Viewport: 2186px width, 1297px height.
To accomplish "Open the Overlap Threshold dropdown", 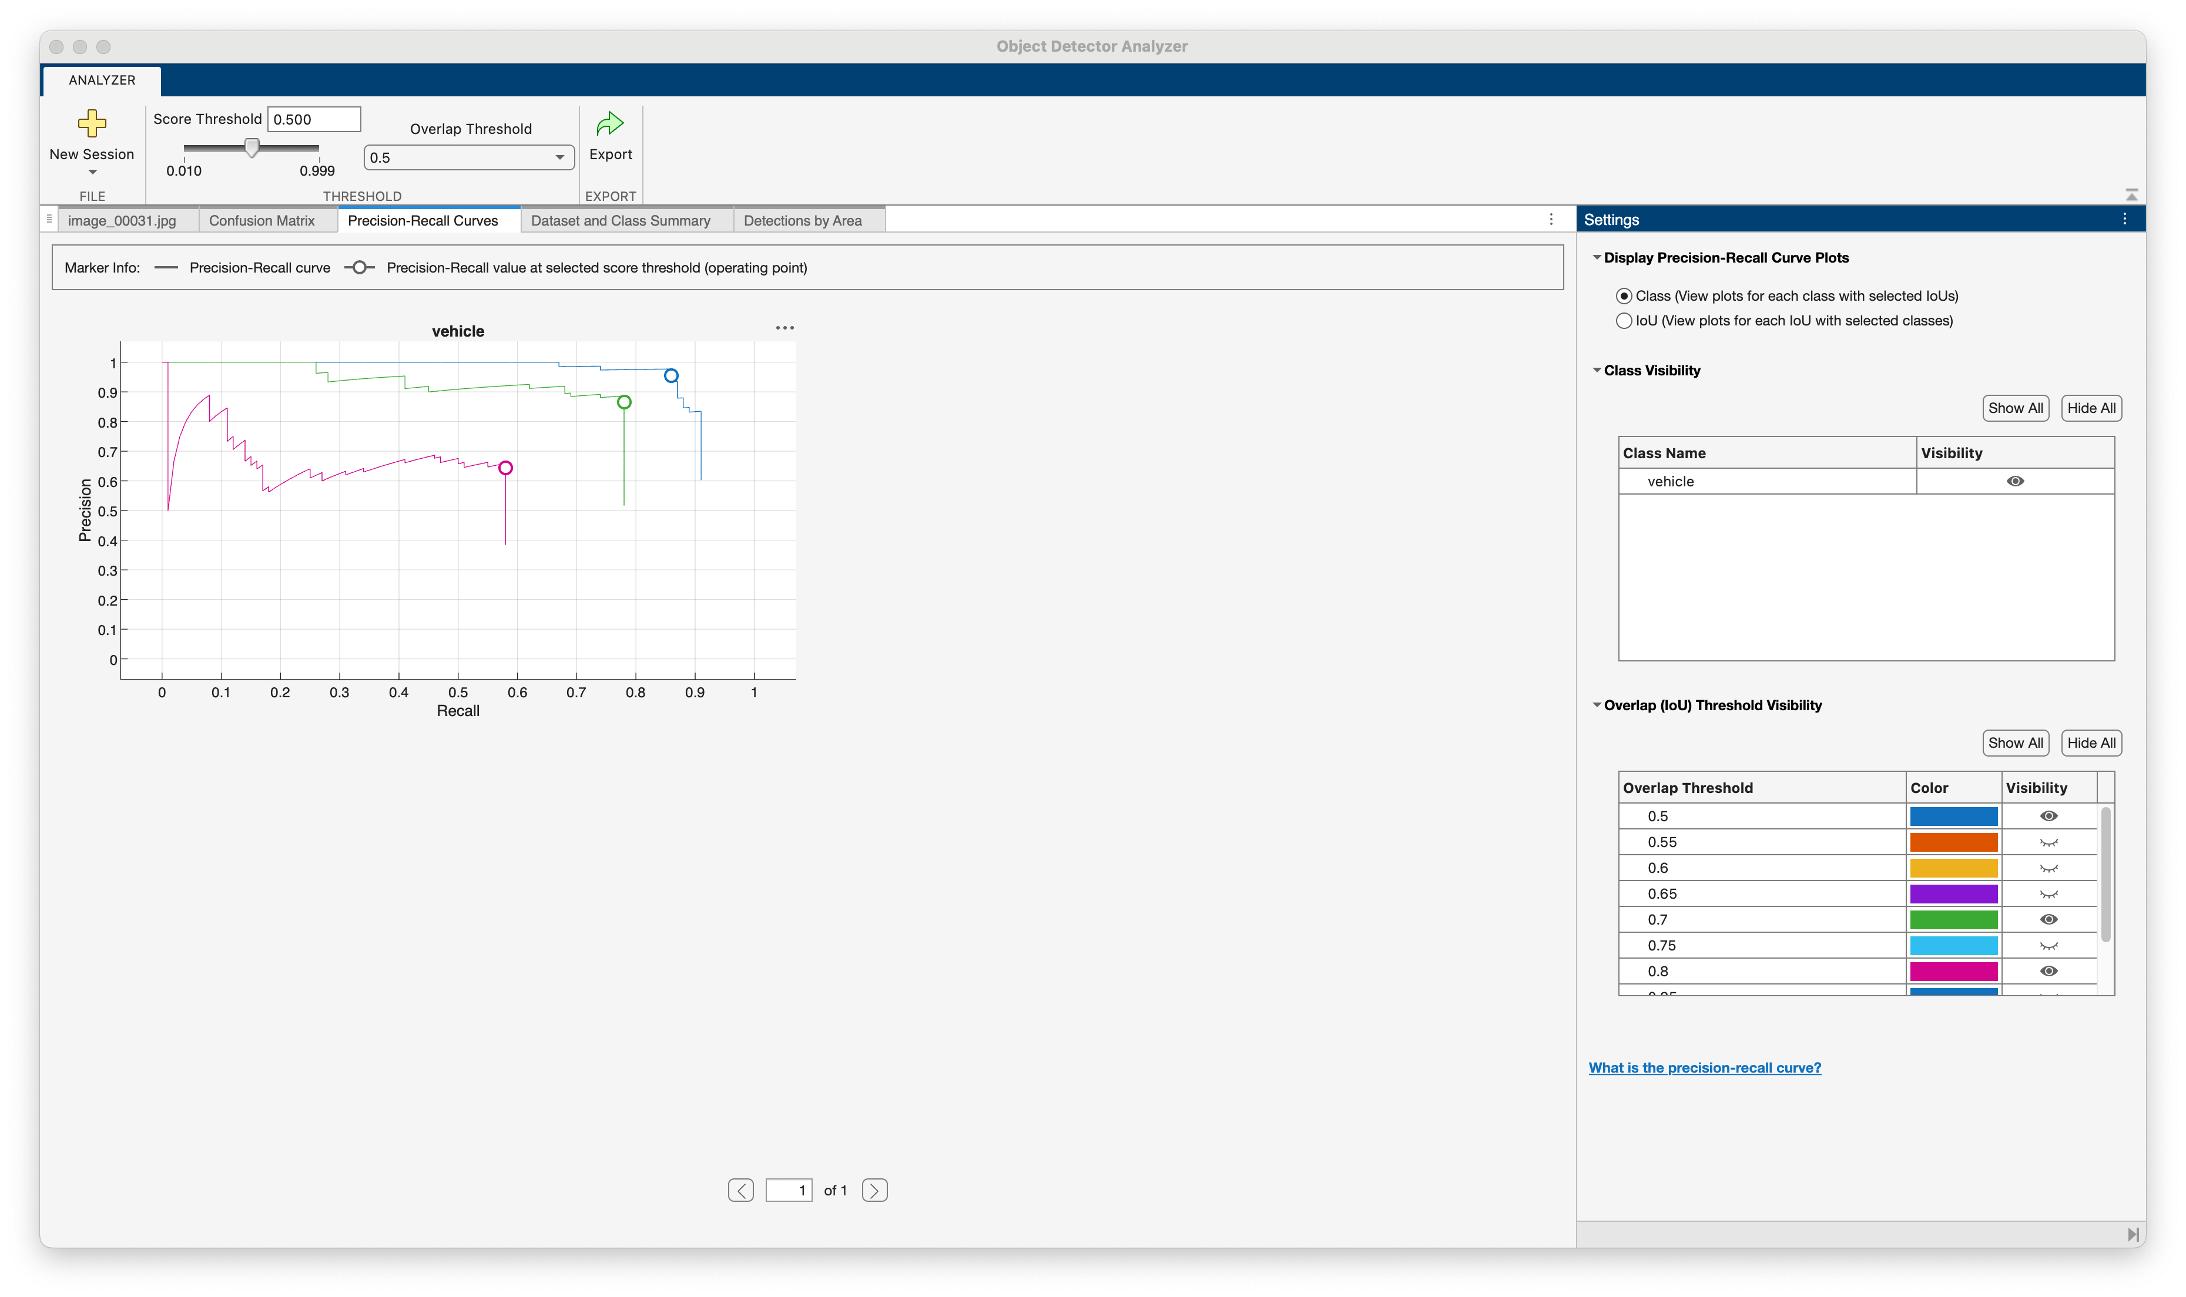I will pos(468,157).
